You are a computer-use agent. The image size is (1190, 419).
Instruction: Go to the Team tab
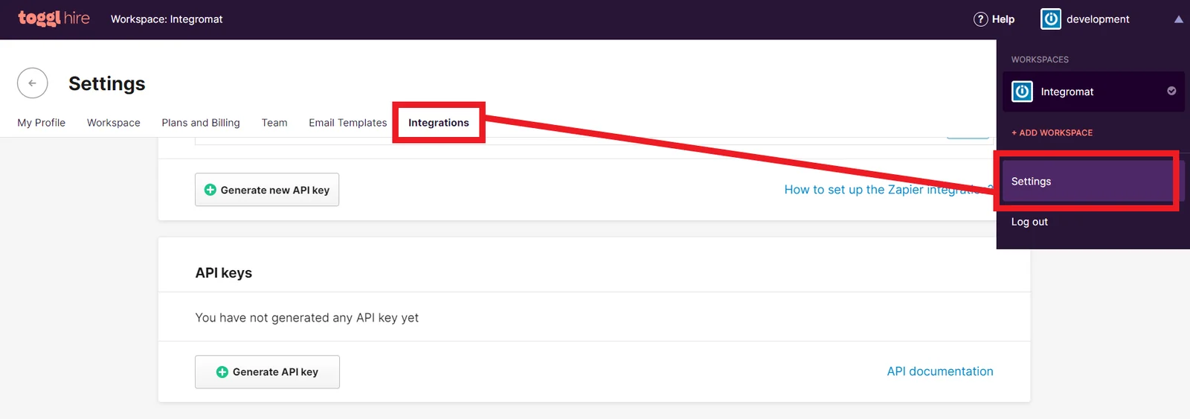point(274,123)
